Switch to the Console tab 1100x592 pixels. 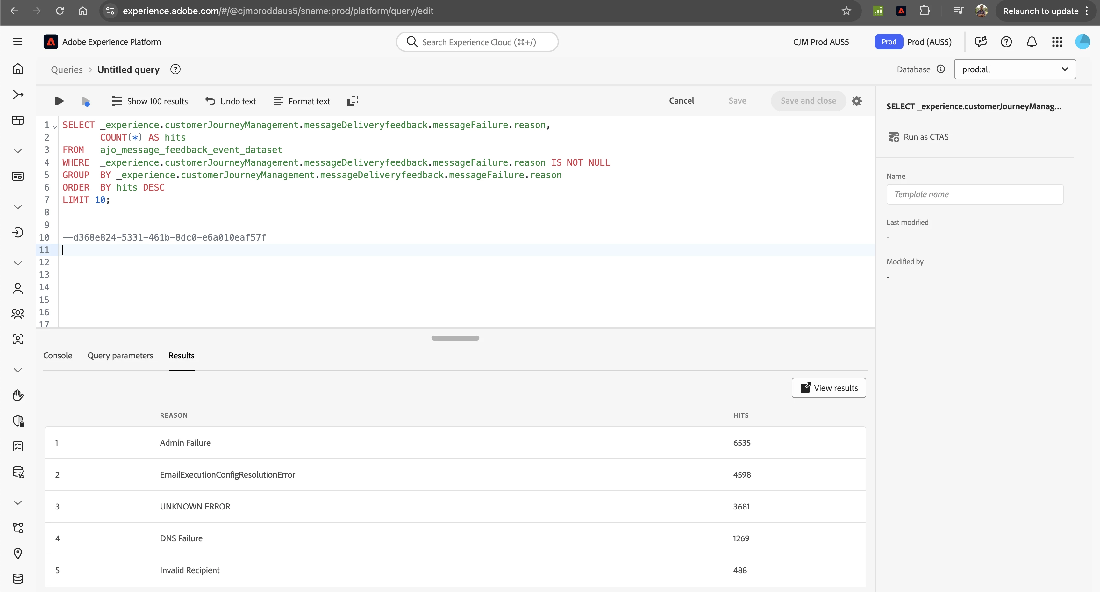click(x=58, y=355)
